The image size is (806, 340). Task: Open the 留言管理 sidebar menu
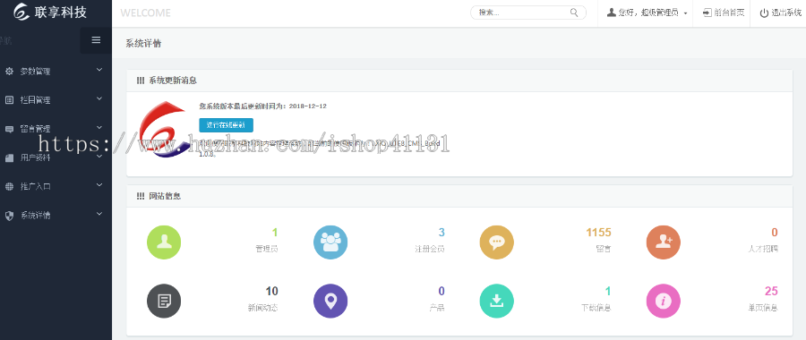tap(56, 129)
